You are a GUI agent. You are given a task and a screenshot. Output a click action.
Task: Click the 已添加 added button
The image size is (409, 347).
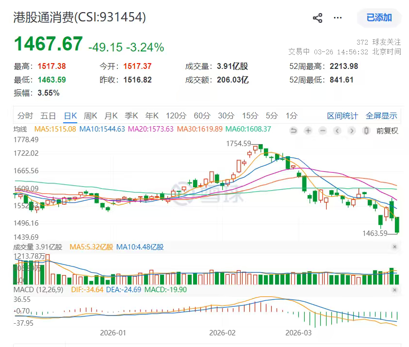point(378,17)
